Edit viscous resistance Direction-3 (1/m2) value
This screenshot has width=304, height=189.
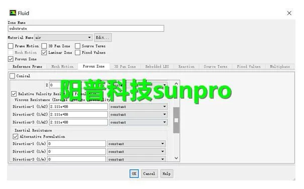[x=78, y=122]
